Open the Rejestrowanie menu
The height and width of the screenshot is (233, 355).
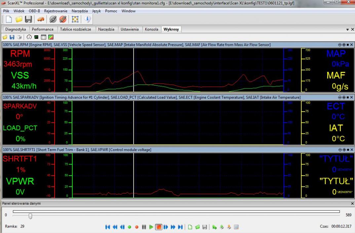click(x=56, y=11)
